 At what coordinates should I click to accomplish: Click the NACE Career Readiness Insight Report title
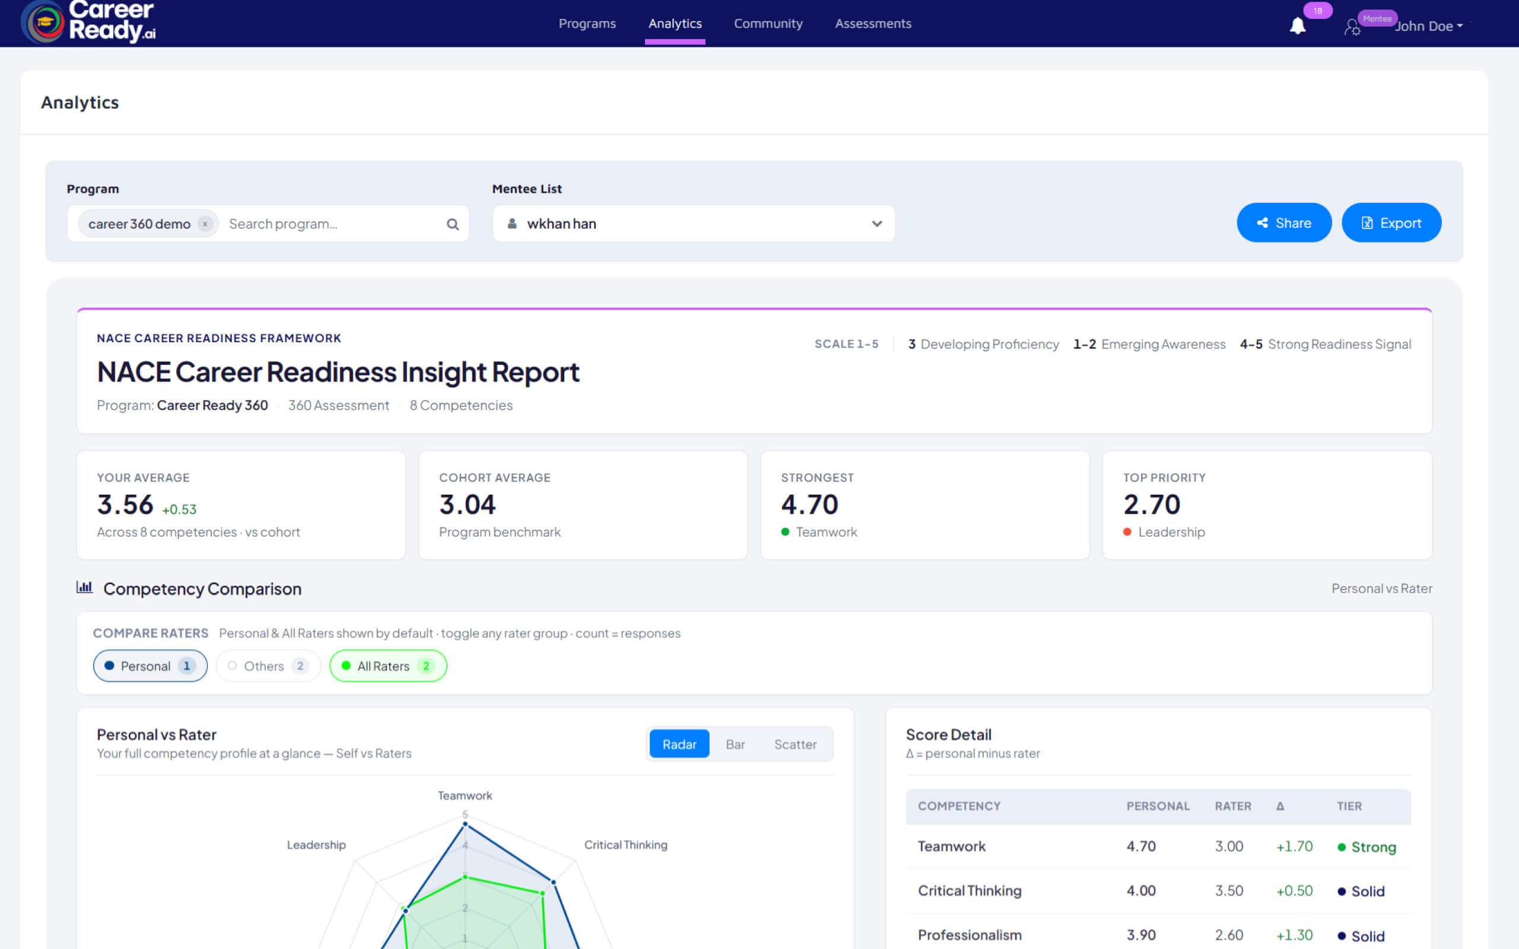click(x=338, y=371)
